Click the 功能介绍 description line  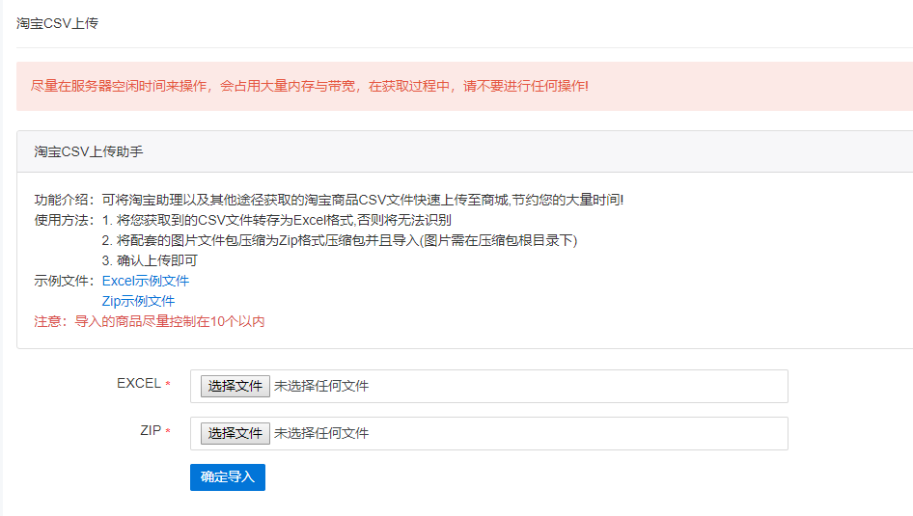pos(329,200)
